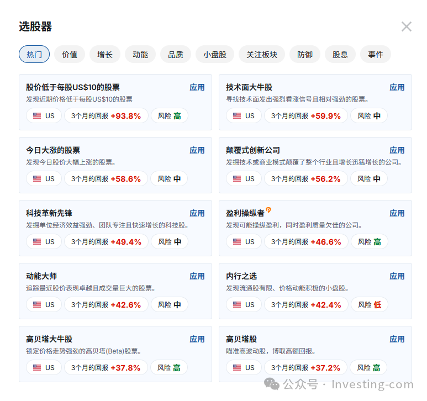This screenshot has width=427, height=401.
Task: Apply the 科技革新先锋 screener
Action: point(197,213)
